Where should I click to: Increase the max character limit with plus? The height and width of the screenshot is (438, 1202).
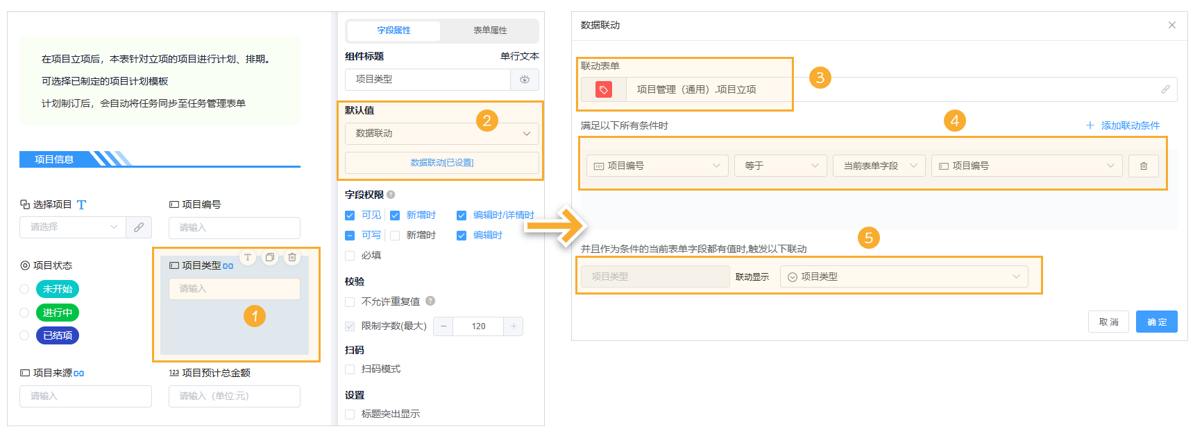pos(514,326)
